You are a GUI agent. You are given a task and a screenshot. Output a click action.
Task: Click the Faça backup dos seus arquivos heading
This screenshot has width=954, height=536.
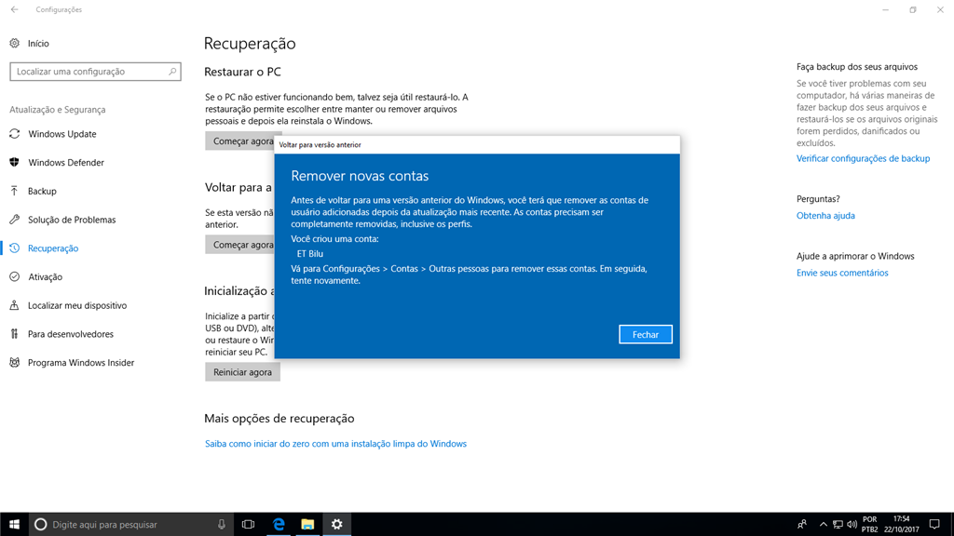(x=857, y=67)
